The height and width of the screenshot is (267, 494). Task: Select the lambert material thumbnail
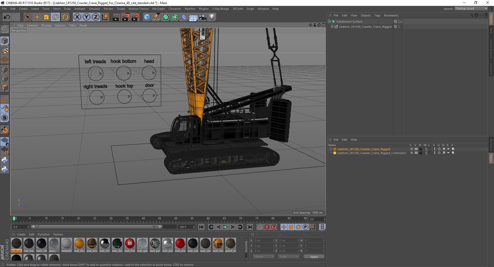tap(67, 245)
